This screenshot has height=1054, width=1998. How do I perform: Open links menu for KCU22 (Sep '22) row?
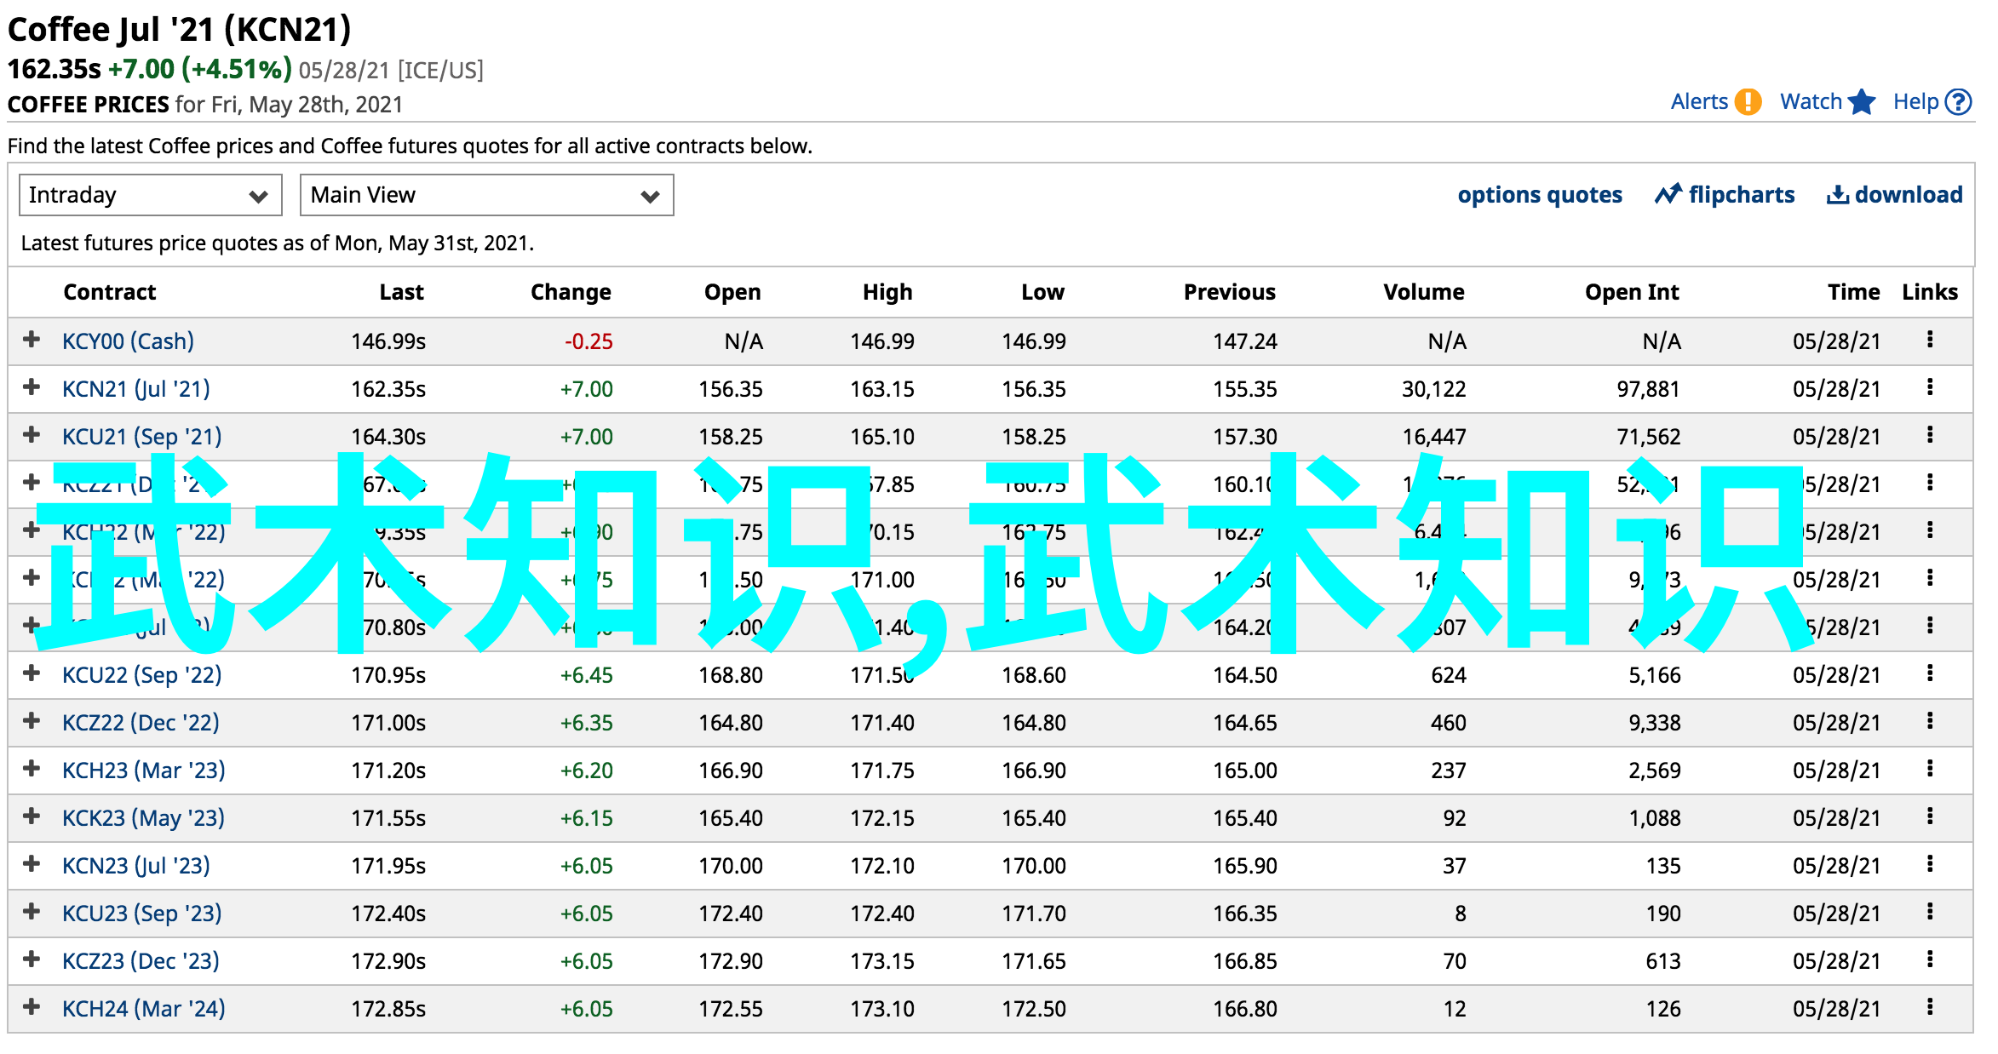pyautogui.click(x=1930, y=673)
